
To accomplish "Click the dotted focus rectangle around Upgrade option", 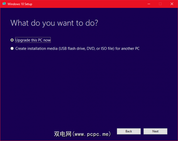I will (33, 40).
